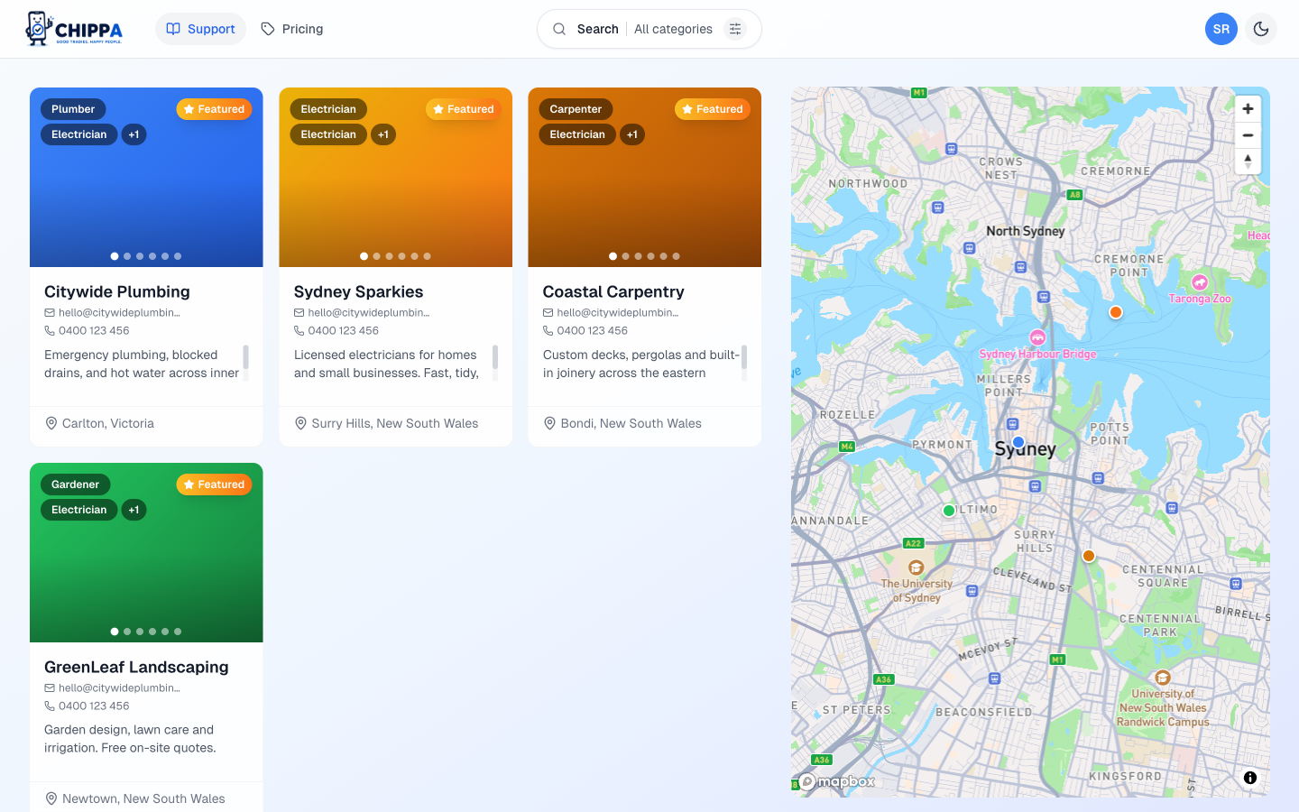Open Coastal Carpentry listing title

pos(613,291)
